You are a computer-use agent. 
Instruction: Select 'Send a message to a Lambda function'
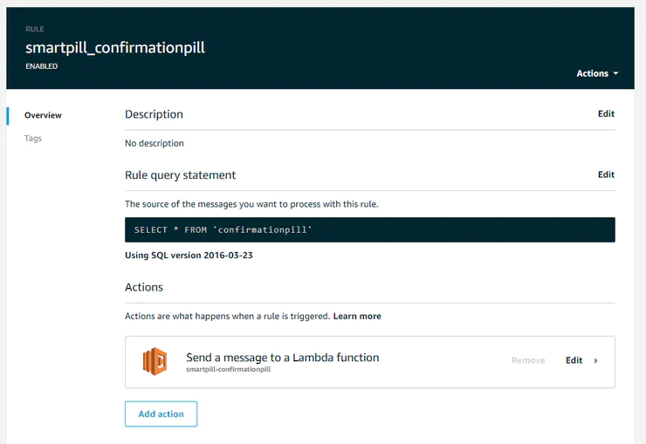pos(282,357)
